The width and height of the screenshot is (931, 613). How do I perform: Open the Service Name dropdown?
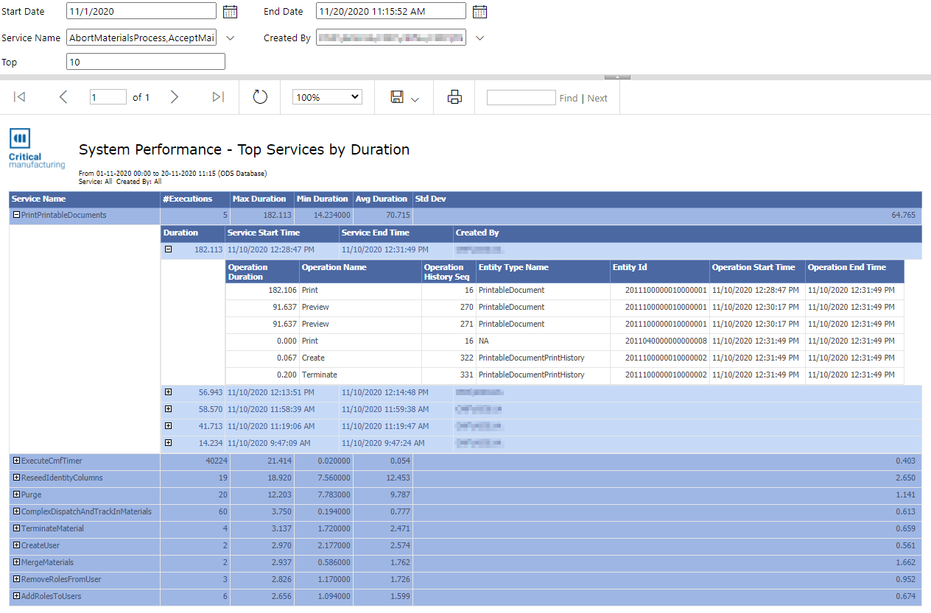(x=231, y=38)
